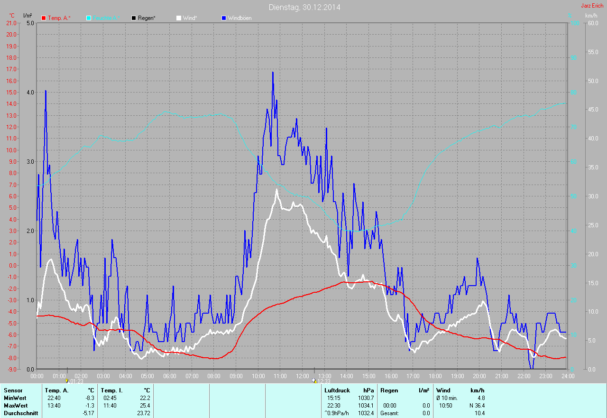Click the Regen legend label
Image resolution: width=607 pixels, height=418 pixels.
tap(147, 18)
